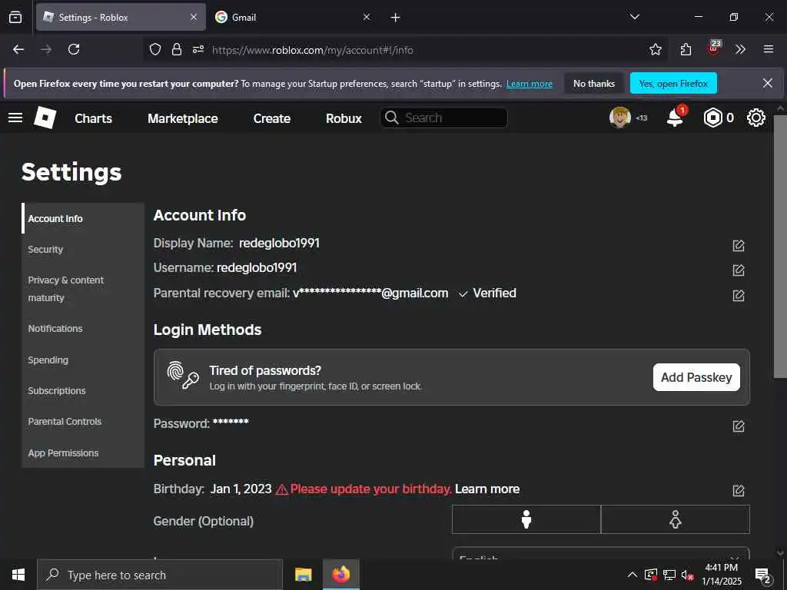Click the user avatar thumbnail in header
Viewport: 787px width, 590px height.
tap(620, 118)
